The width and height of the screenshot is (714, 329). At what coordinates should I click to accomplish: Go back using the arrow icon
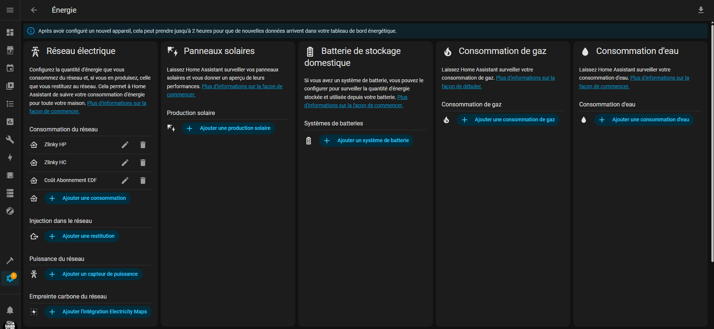(34, 10)
